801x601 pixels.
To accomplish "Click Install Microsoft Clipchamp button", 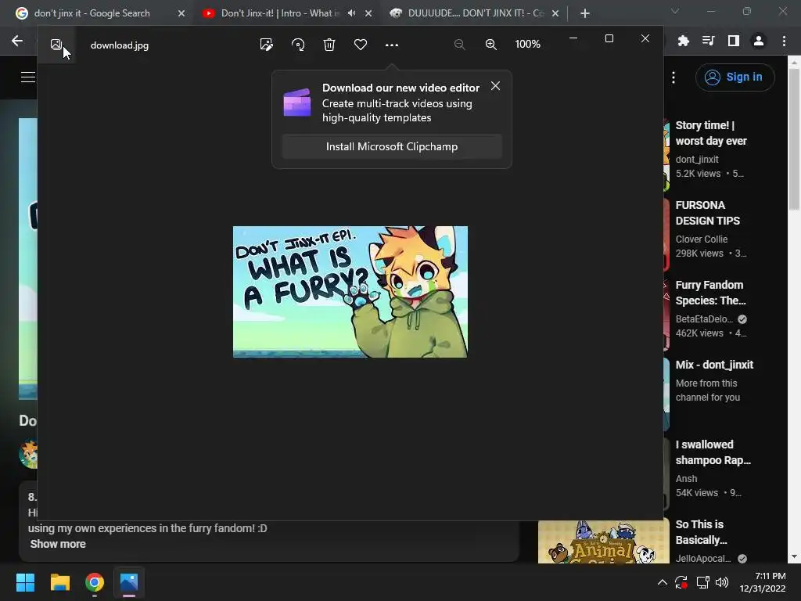I will 392,146.
